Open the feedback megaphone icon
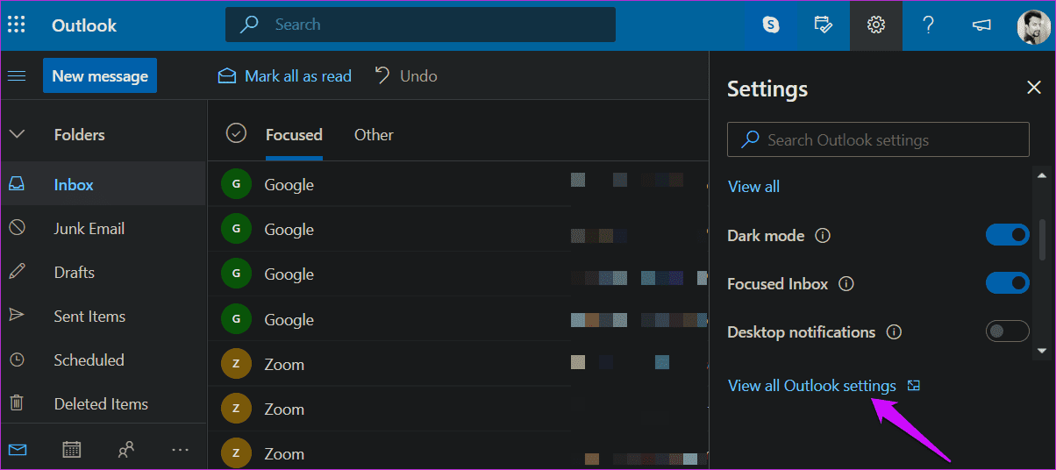1056x470 pixels. 981,25
